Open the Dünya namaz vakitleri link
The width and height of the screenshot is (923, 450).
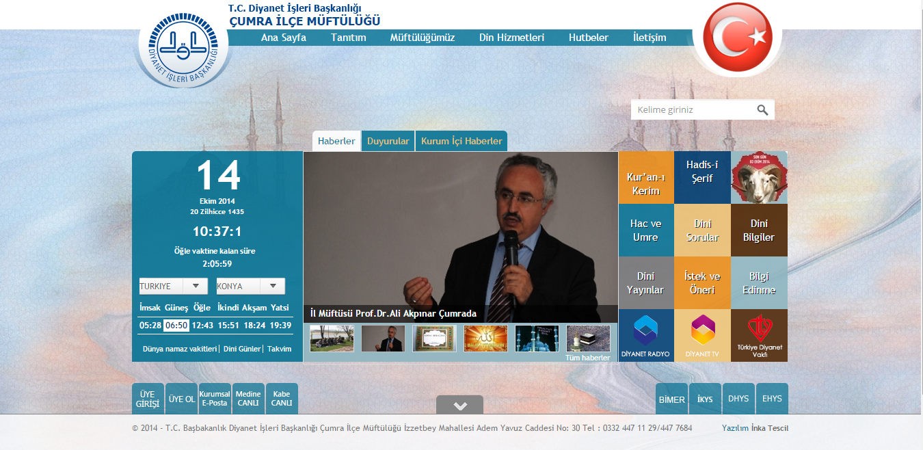tap(179, 349)
